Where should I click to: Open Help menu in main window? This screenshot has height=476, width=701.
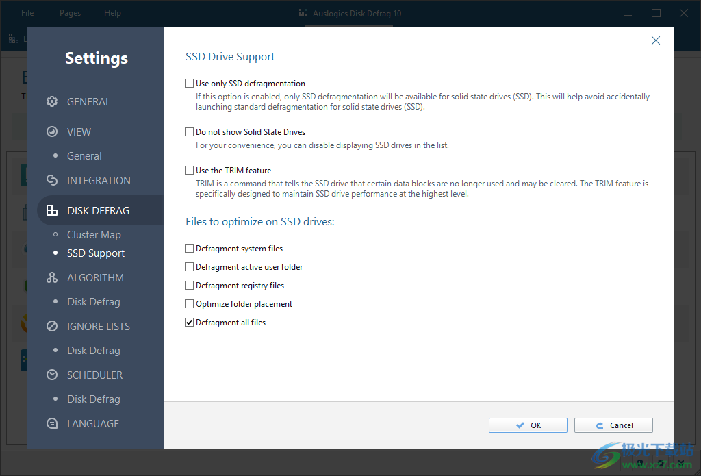click(x=113, y=13)
